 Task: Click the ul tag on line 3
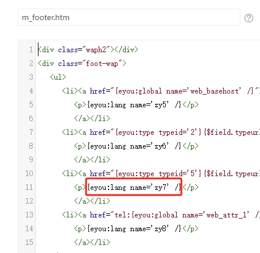coord(58,77)
